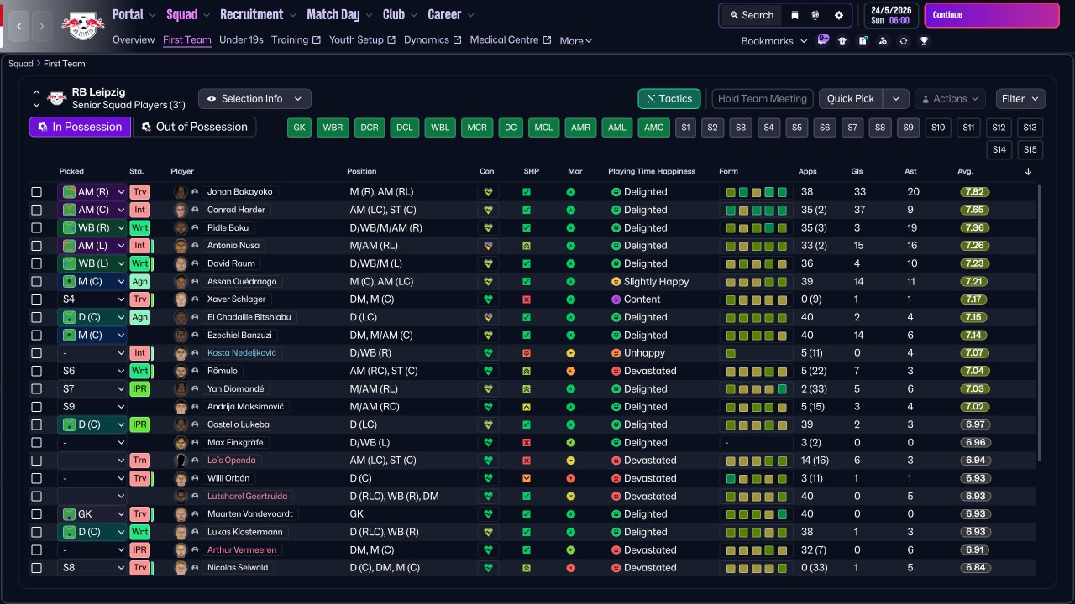The width and height of the screenshot is (1075, 604).
Task: Switch to the Under 19s tab
Action: [241, 39]
